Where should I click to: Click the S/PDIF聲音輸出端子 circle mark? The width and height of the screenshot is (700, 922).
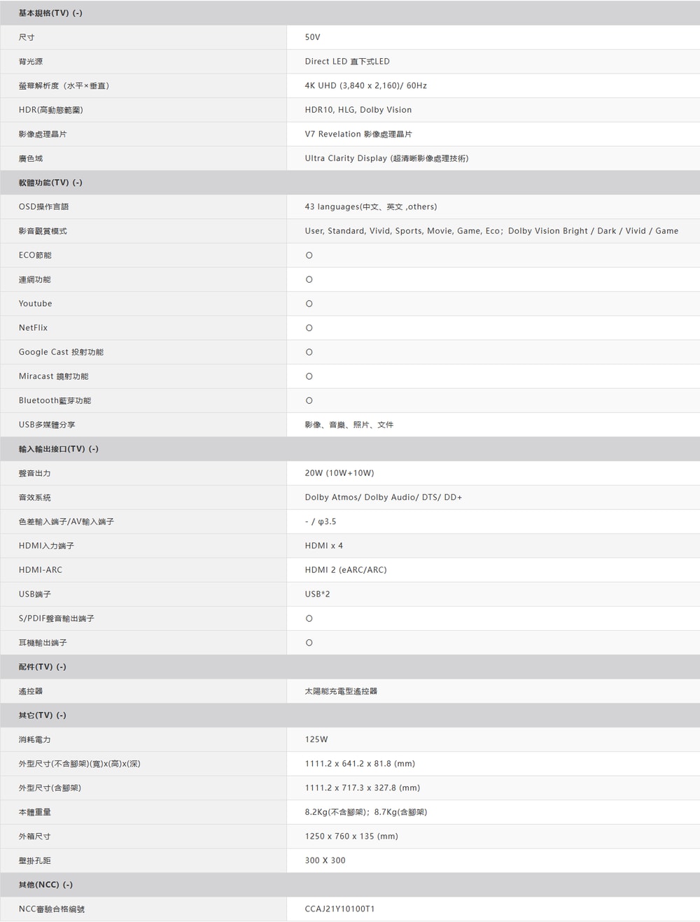click(309, 618)
